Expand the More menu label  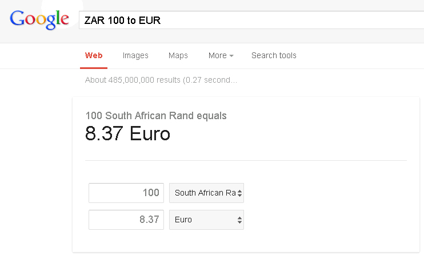click(217, 55)
